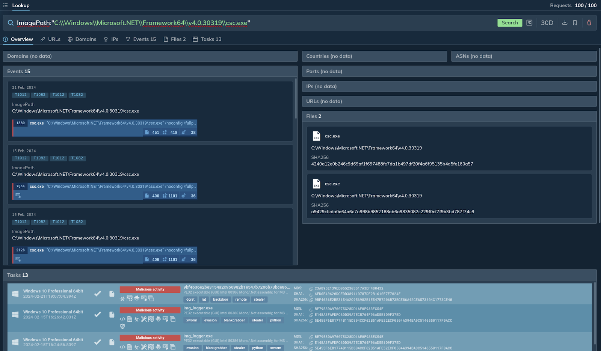Expand the Domains (no data) panel
This screenshot has height=351, width=601.
pyautogui.click(x=150, y=56)
